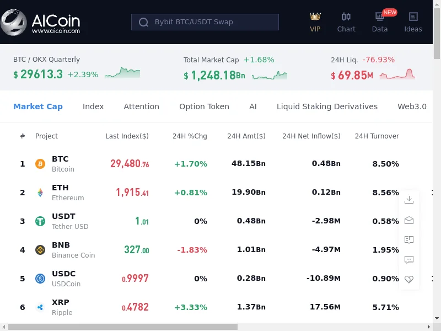
Task: Click the search magnifier icon
Action: pos(144,22)
